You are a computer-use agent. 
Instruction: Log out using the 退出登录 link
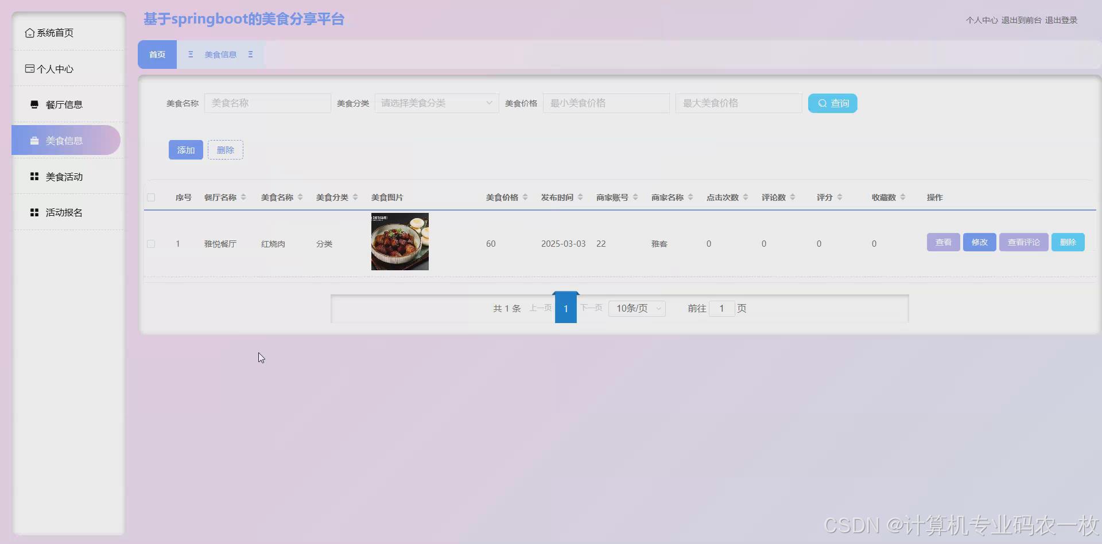(1061, 20)
